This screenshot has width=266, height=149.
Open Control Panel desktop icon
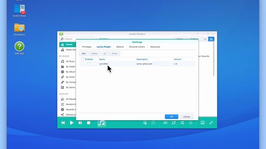(20, 11)
